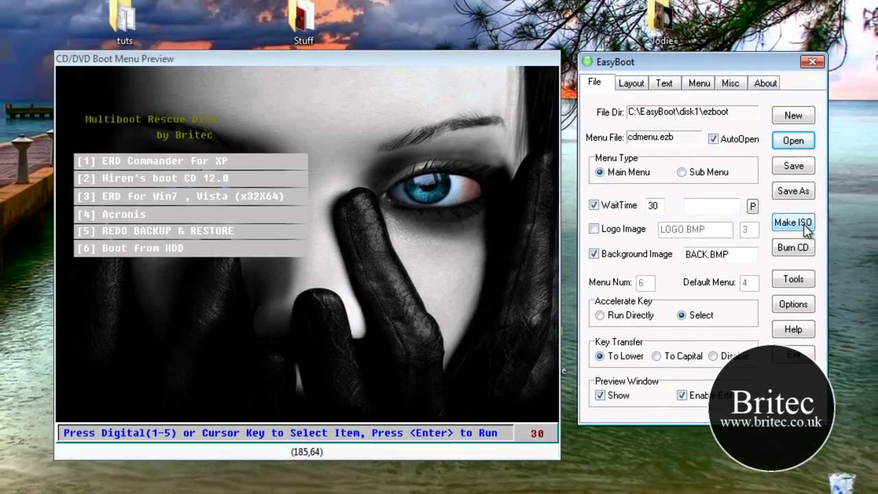Select the Main Menu radio button
This screenshot has width=878, height=494.
click(600, 172)
